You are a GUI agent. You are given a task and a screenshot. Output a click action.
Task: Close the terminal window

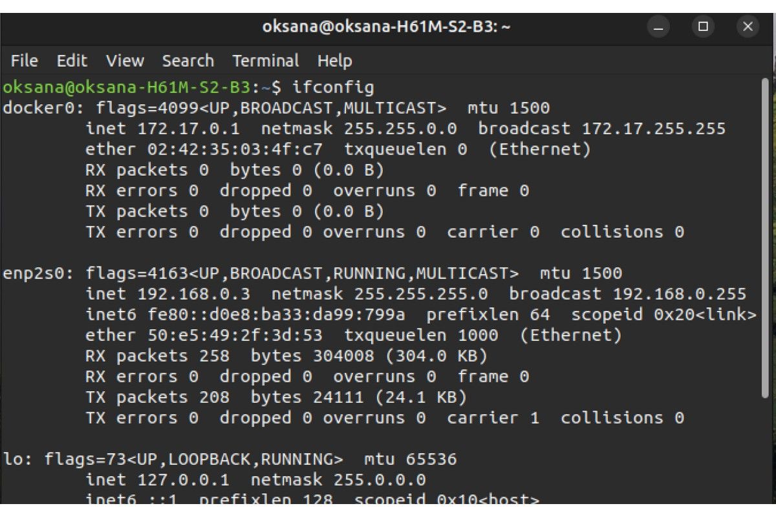pos(748,26)
